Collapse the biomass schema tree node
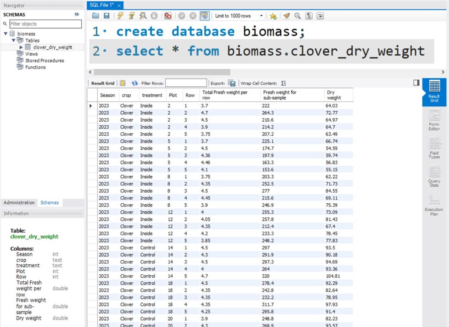 click(x=5, y=34)
